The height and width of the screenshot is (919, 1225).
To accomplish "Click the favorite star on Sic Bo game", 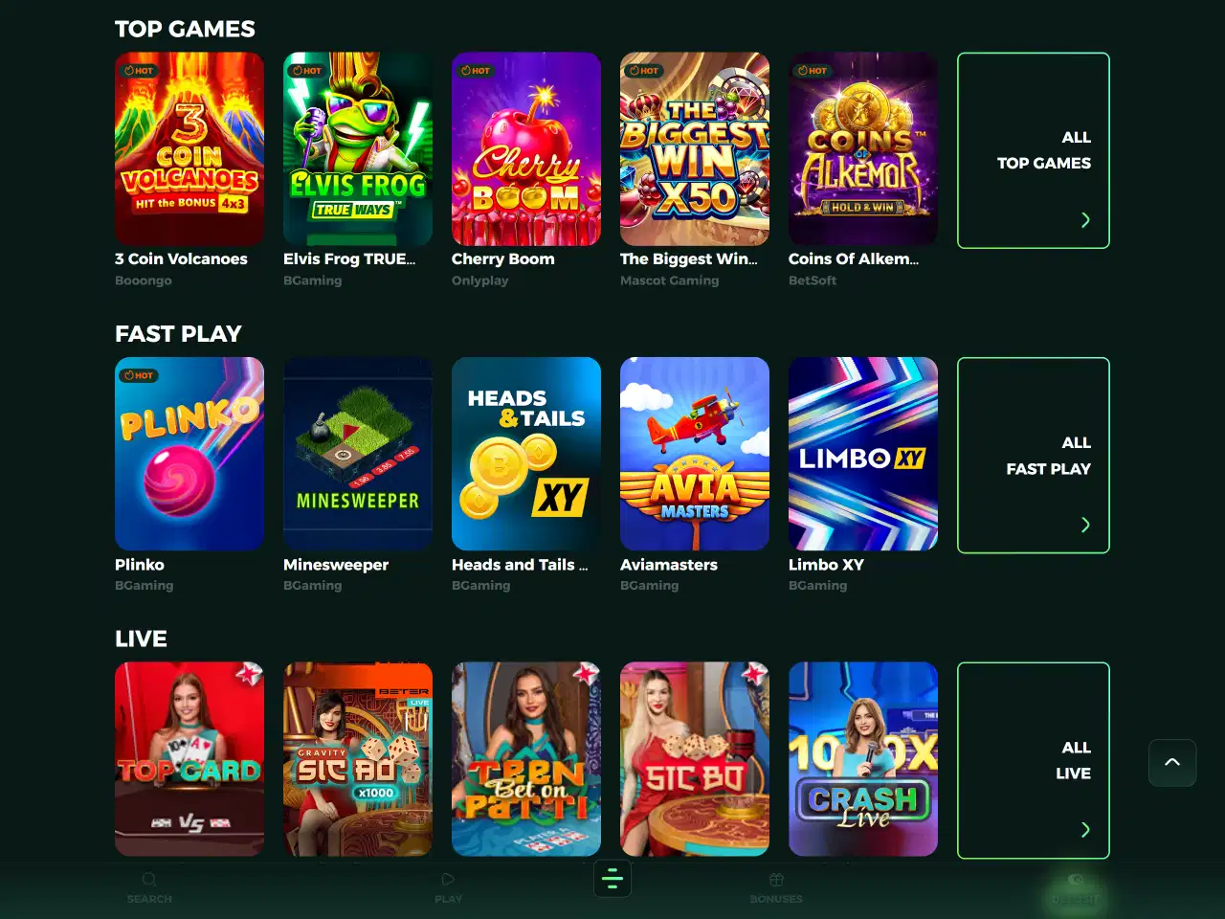I will point(754,674).
